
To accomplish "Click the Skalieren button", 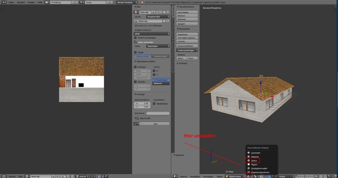I will pyautogui.click(x=187, y=19).
